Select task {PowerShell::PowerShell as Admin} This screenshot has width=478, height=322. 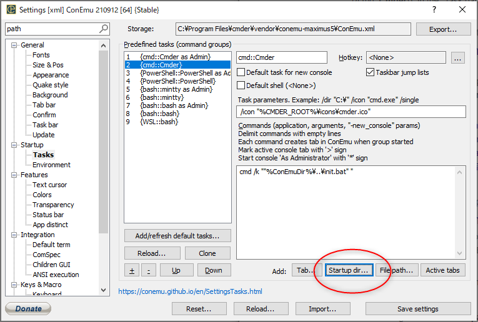tap(177, 73)
